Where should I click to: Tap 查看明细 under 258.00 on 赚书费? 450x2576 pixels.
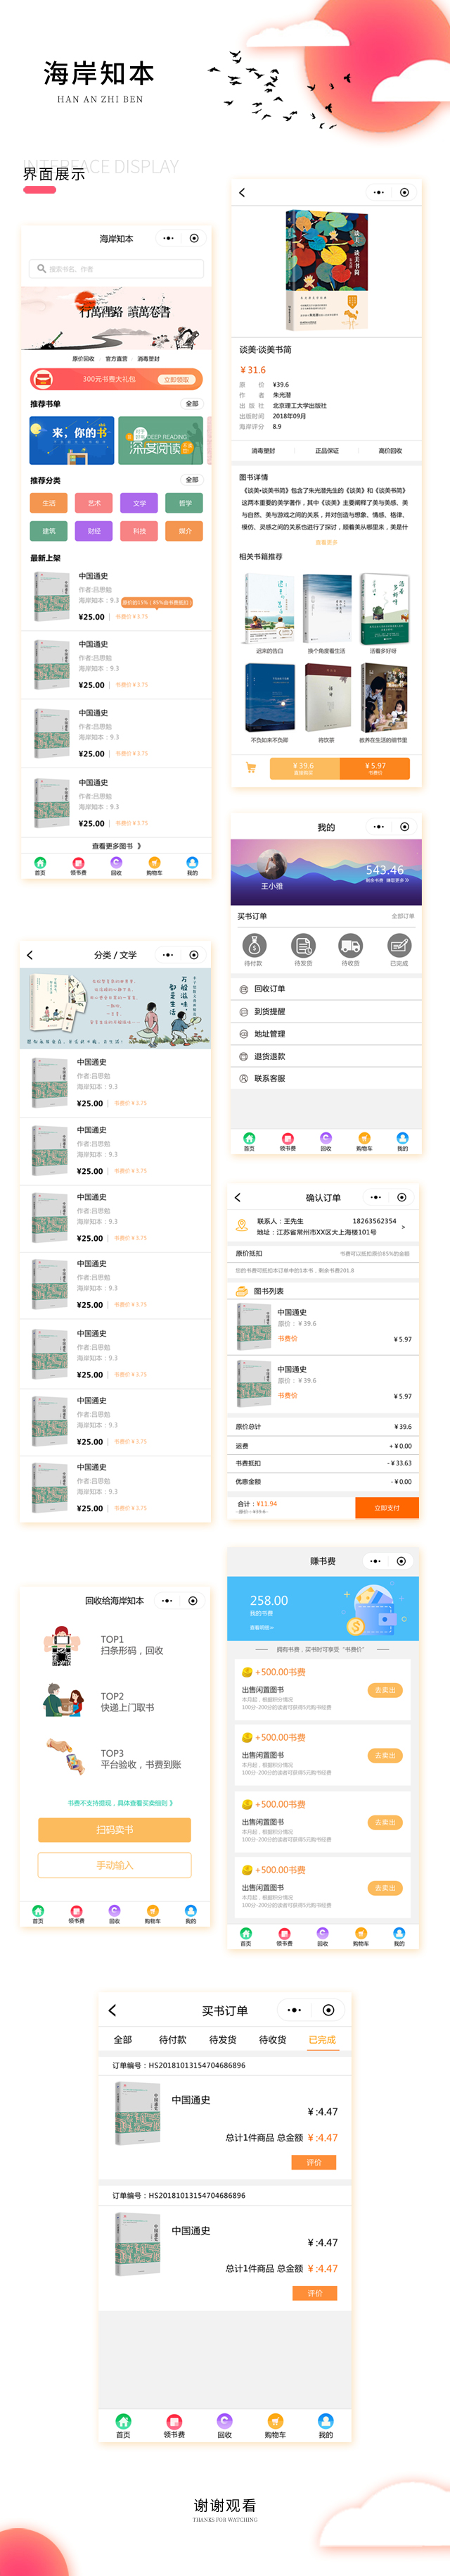click(x=262, y=1628)
